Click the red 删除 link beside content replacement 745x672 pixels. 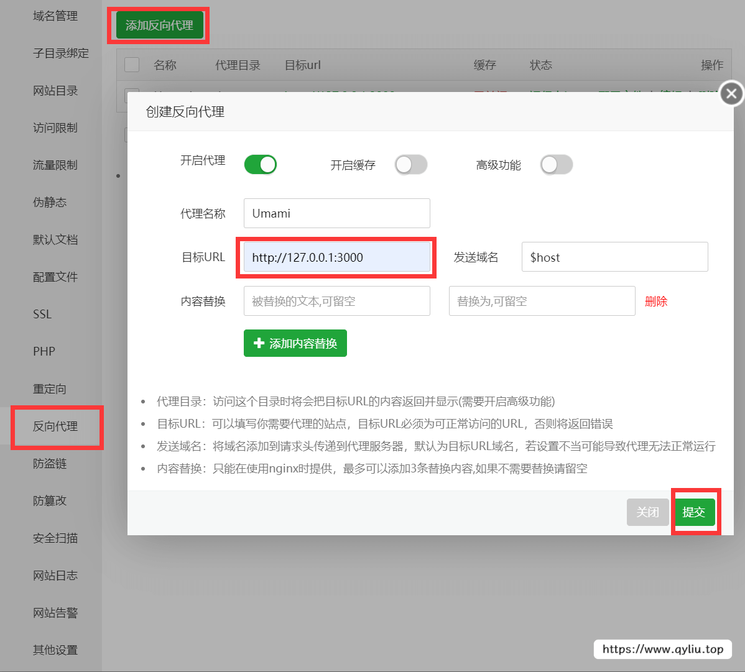pos(656,301)
